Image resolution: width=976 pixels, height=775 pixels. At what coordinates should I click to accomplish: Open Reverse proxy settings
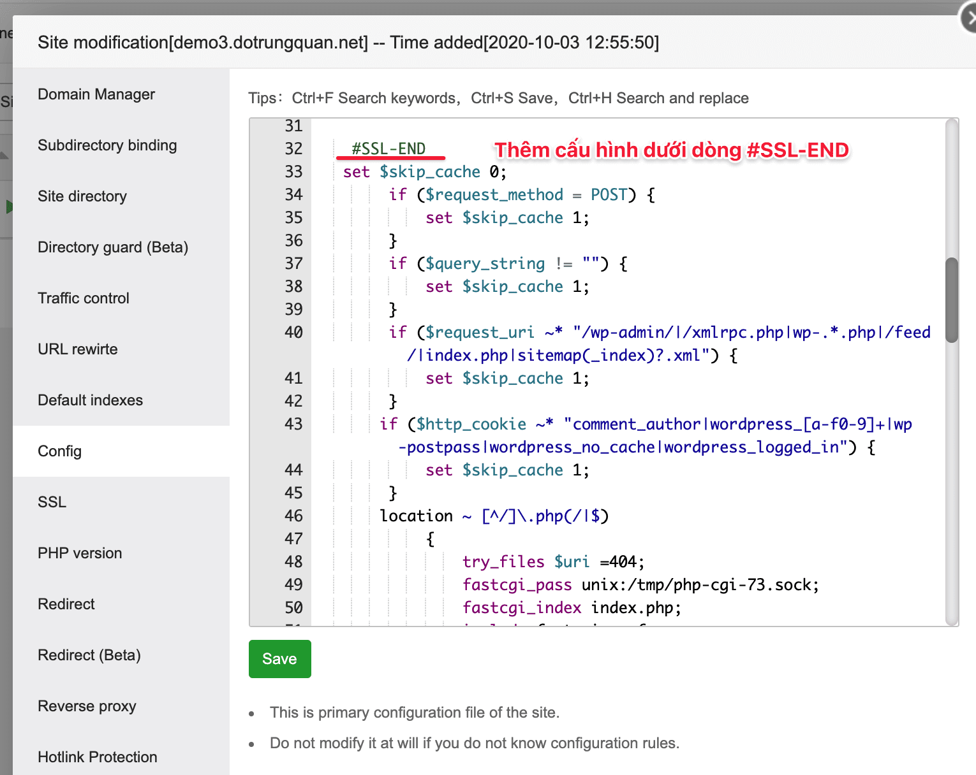point(87,706)
